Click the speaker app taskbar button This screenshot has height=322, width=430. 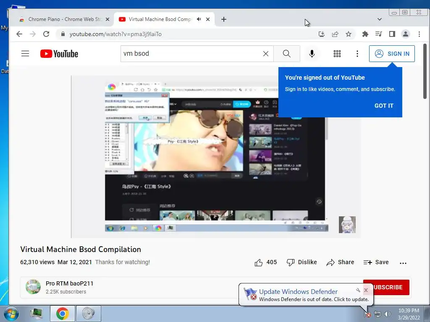88,314
